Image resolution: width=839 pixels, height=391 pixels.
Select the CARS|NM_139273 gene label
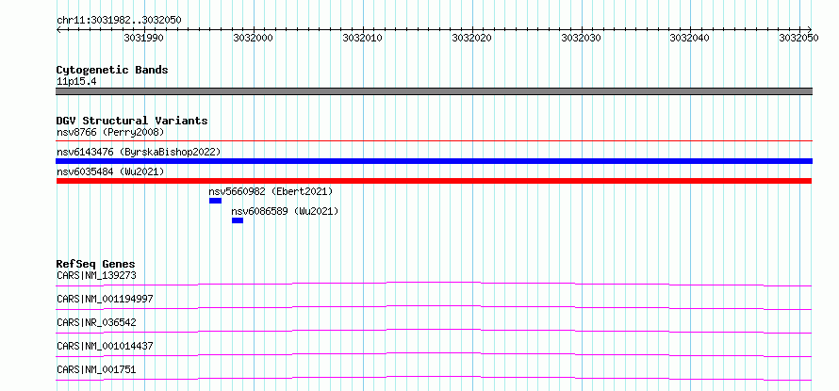[96, 275]
